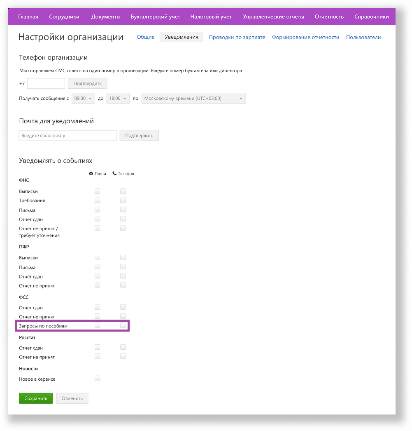Image resolution: width=412 pixels, height=431 pixels.
Task: Toggle Телефон checkbox for Росстат Отчет сдан
Action: 123,347
